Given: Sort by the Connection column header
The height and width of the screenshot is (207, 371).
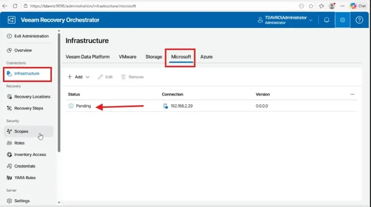Looking at the screenshot, I should [172, 94].
